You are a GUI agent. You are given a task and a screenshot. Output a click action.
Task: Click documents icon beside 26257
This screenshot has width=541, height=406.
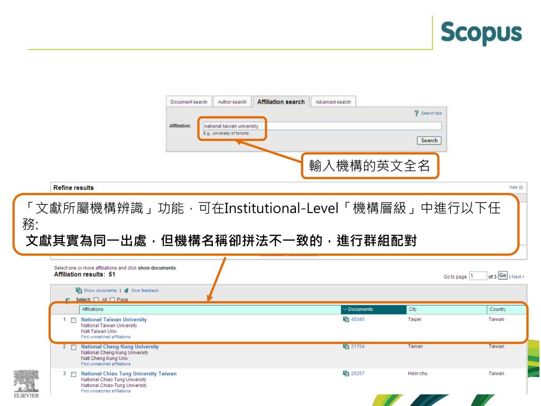click(x=346, y=373)
